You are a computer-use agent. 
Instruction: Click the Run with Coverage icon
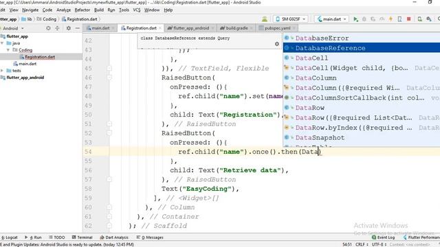click(x=373, y=19)
